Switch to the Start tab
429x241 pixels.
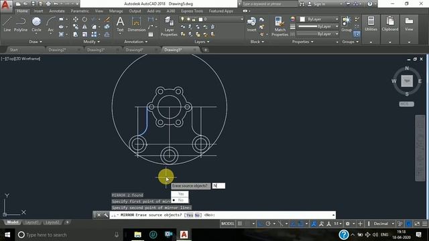tap(13, 50)
